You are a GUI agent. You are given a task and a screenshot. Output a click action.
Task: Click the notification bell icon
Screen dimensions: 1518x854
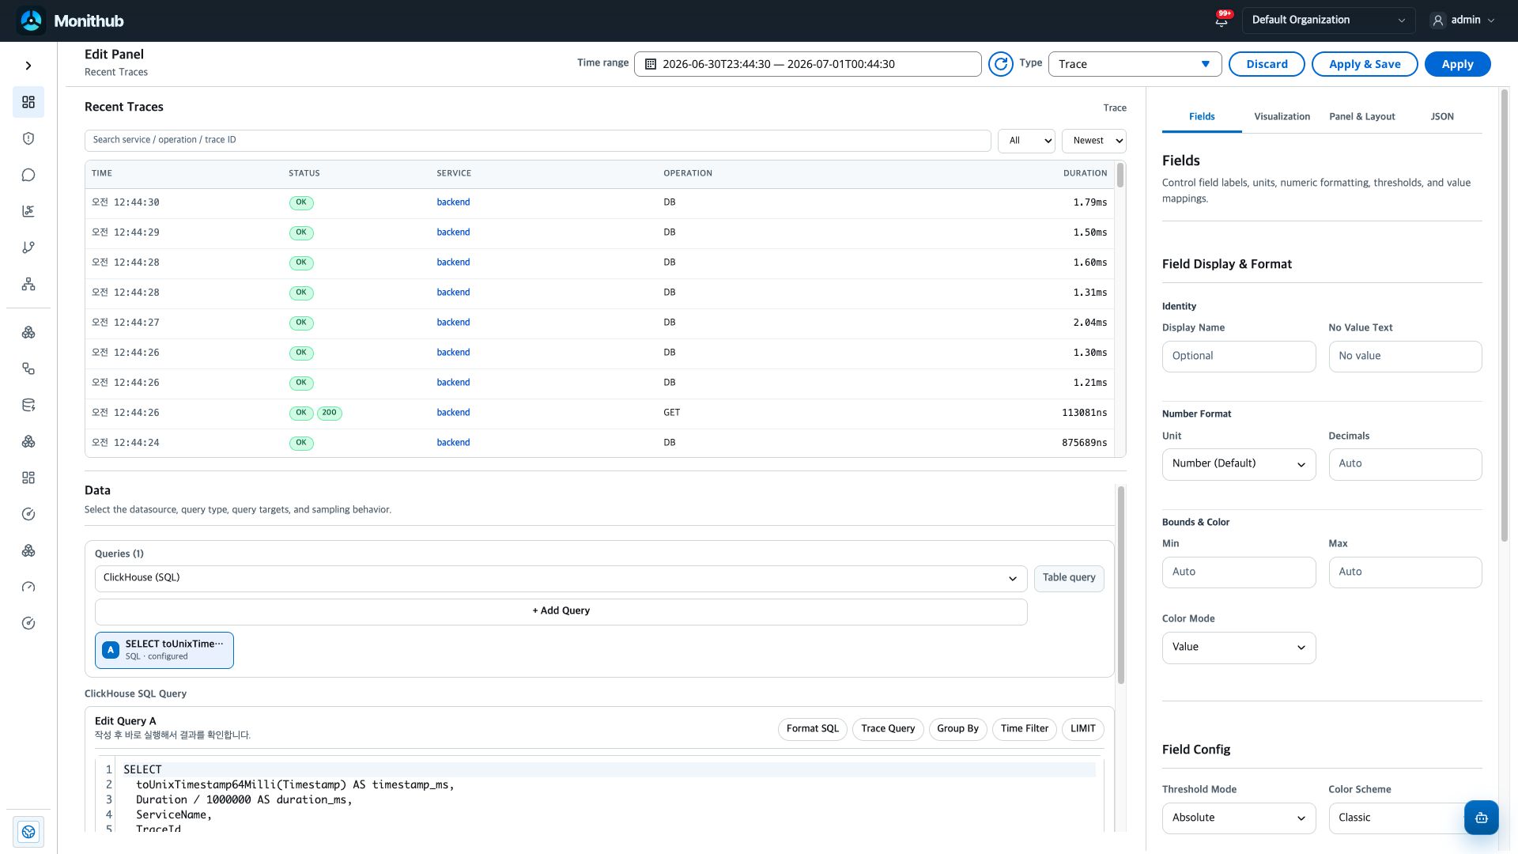pyautogui.click(x=1222, y=21)
